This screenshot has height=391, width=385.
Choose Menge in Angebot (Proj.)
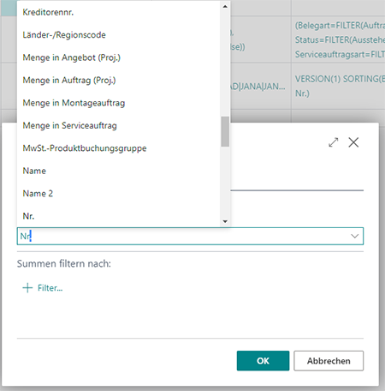[x=119, y=57]
